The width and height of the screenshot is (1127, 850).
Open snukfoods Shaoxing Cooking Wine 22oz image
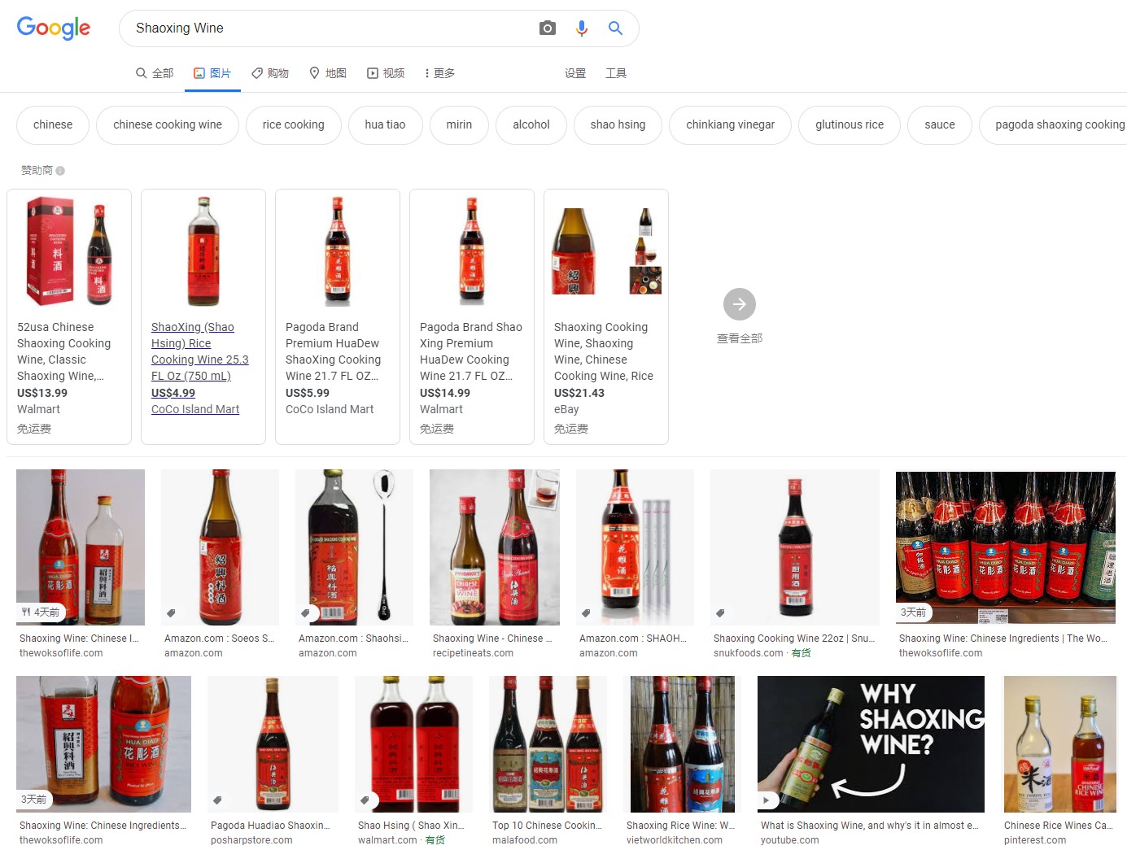click(x=795, y=547)
